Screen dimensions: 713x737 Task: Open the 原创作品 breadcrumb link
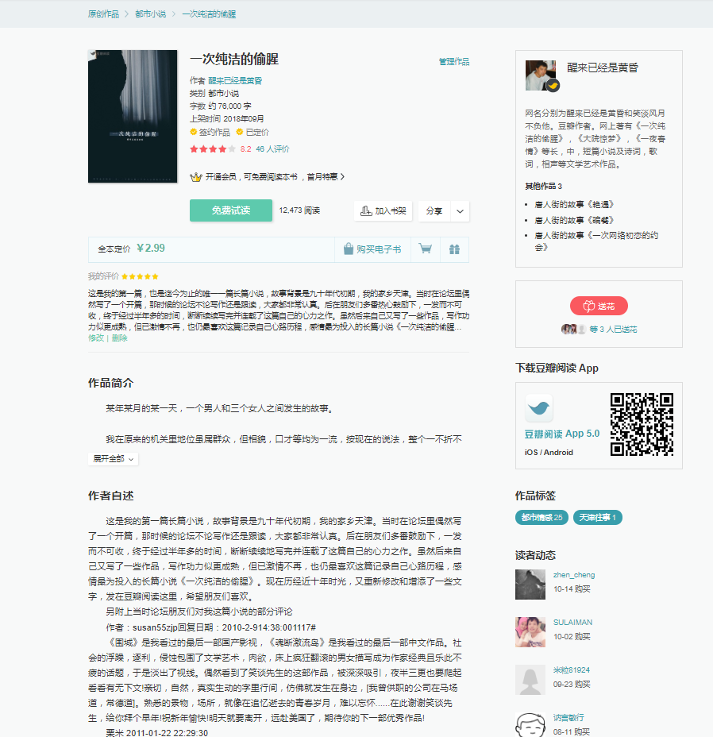coord(103,14)
